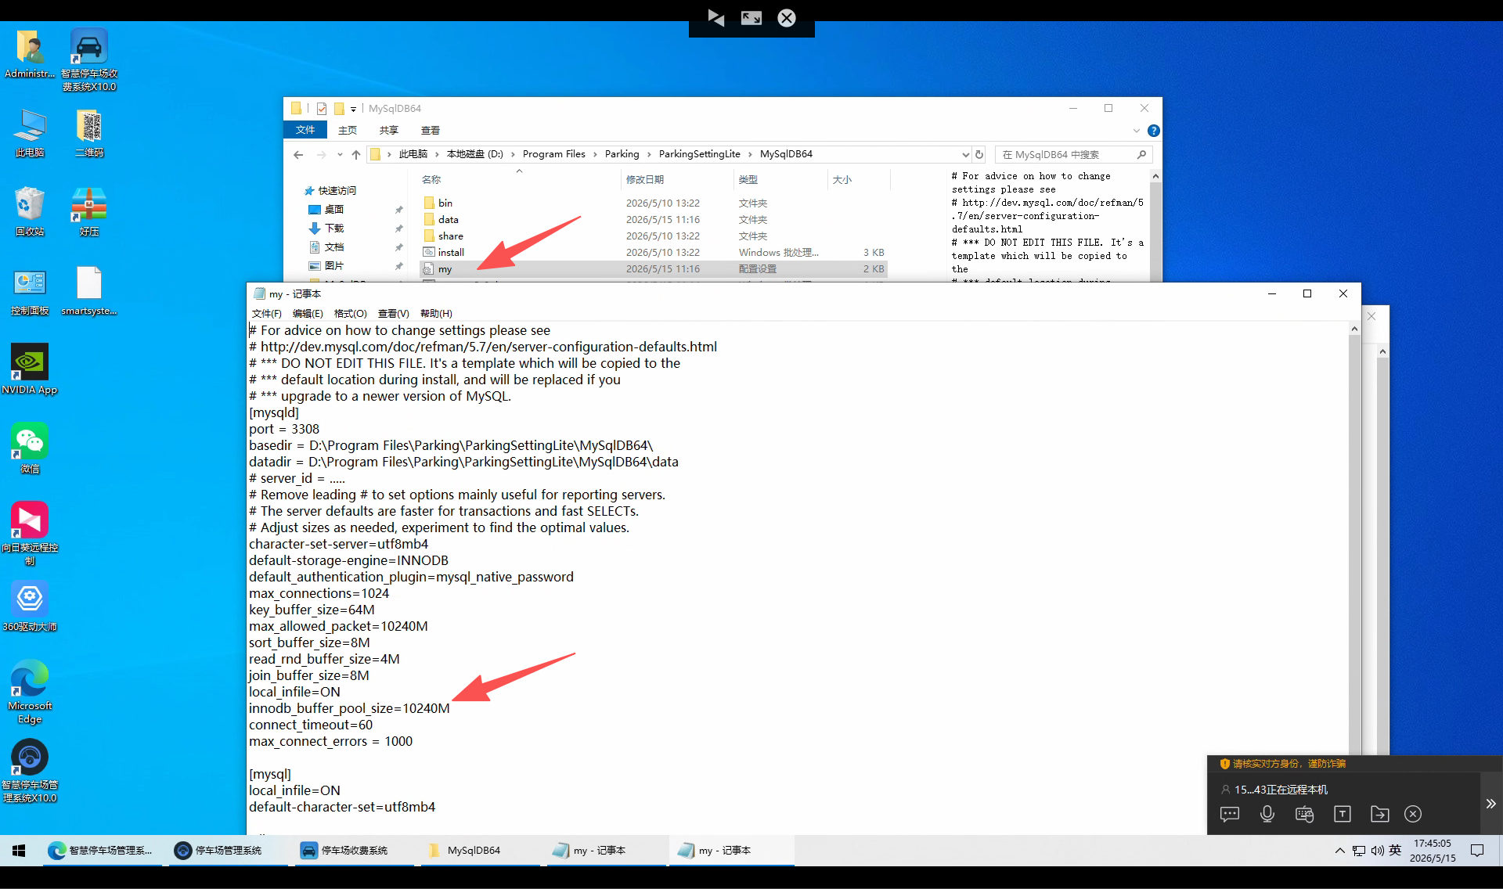Launch NVIDIA App from desktop
Screen dimensions: 1503x889
(30, 370)
